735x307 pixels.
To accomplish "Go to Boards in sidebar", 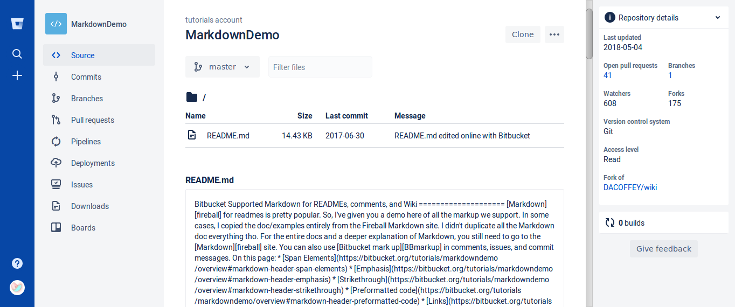I will coord(99,228).
